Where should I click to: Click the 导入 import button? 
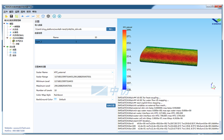111,29
